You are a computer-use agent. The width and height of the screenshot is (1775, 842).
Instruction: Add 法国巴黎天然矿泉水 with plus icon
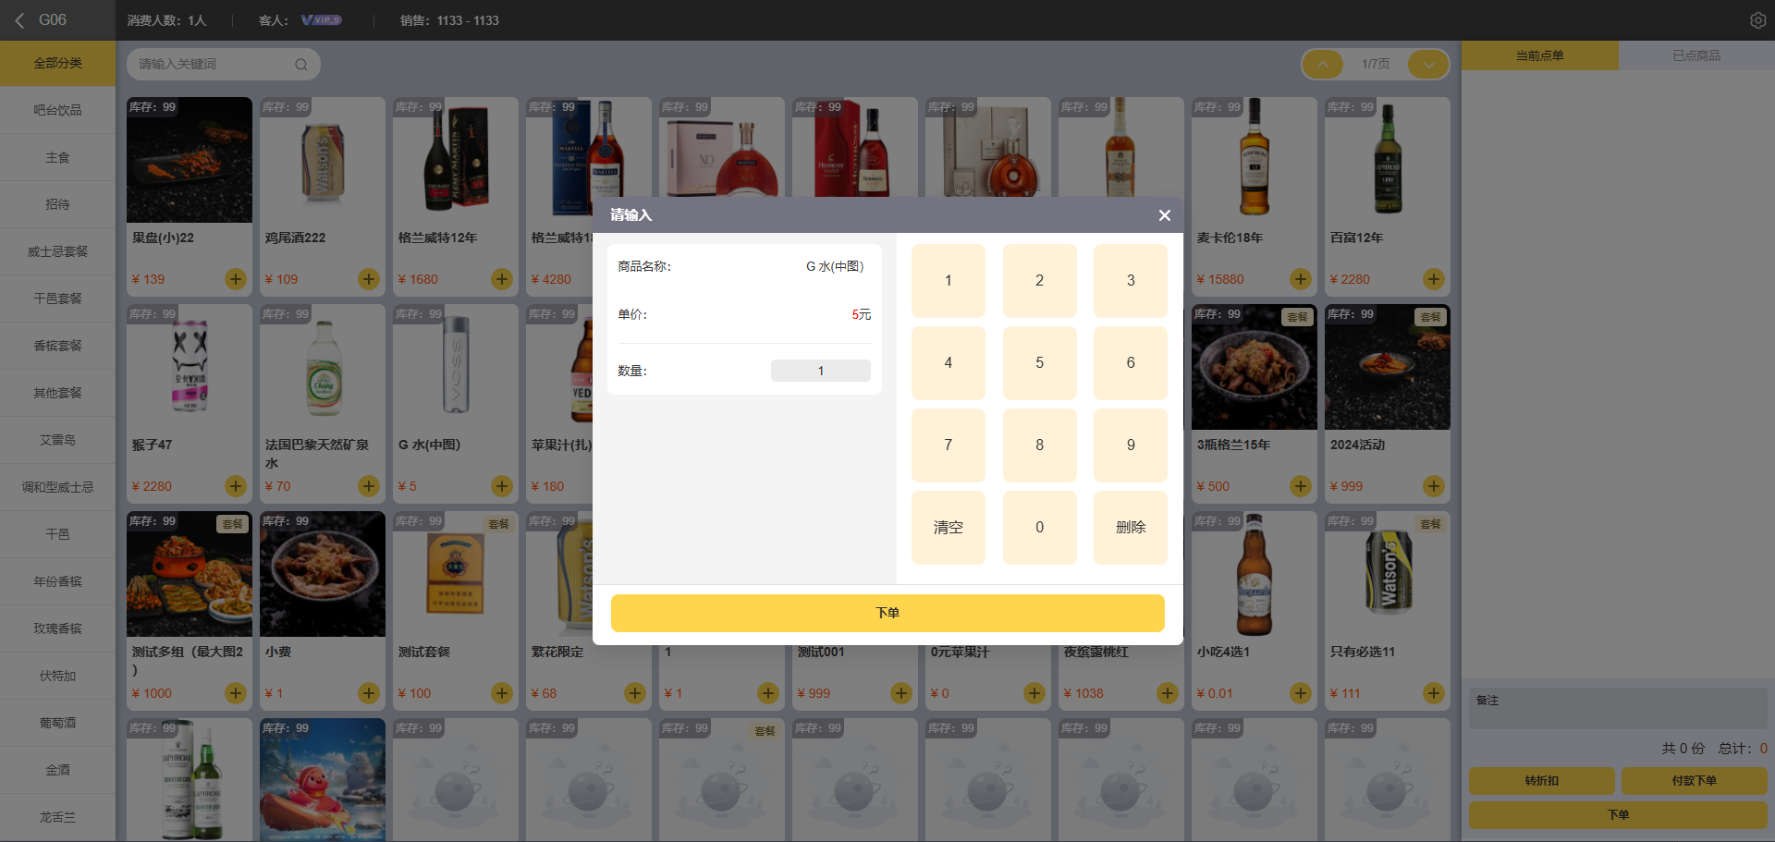click(369, 486)
